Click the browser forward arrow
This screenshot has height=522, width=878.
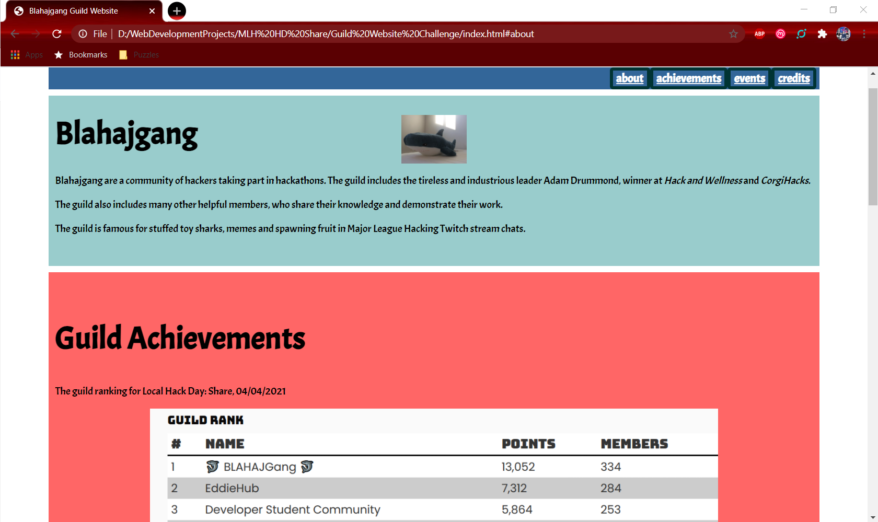[x=36, y=34]
